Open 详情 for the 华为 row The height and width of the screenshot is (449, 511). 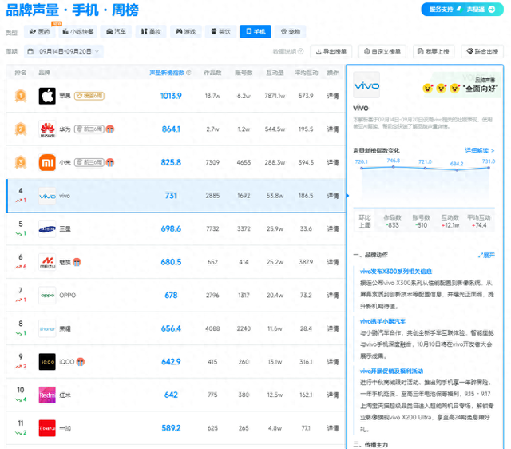coord(333,129)
